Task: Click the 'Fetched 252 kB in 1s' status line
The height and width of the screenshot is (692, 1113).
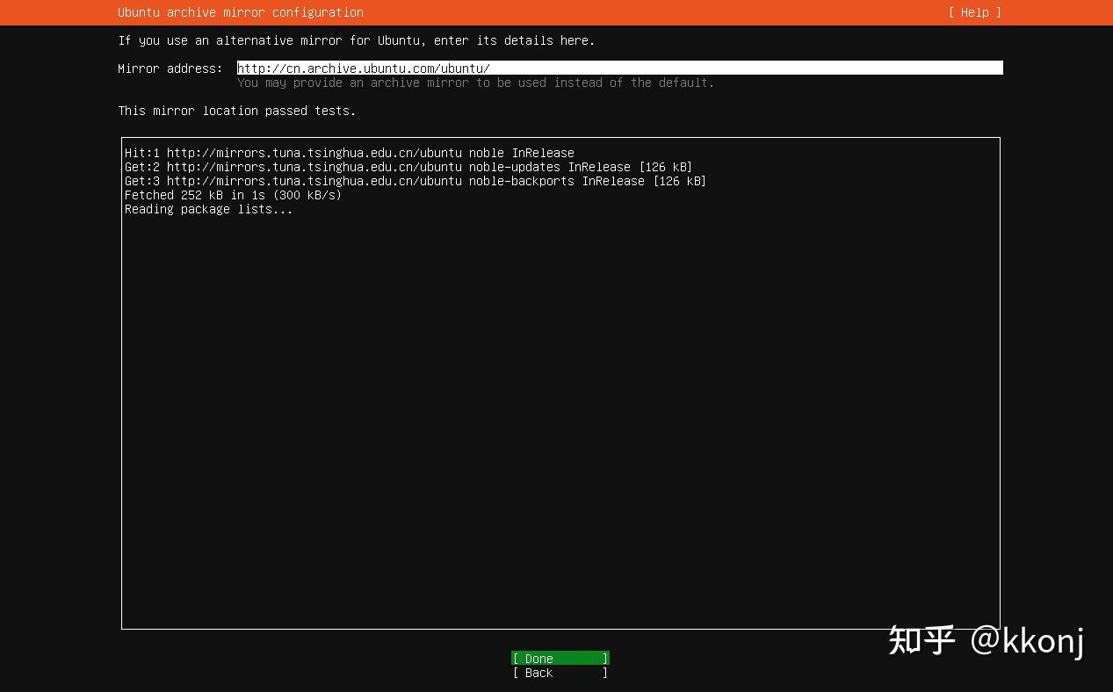Action: coord(233,195)
